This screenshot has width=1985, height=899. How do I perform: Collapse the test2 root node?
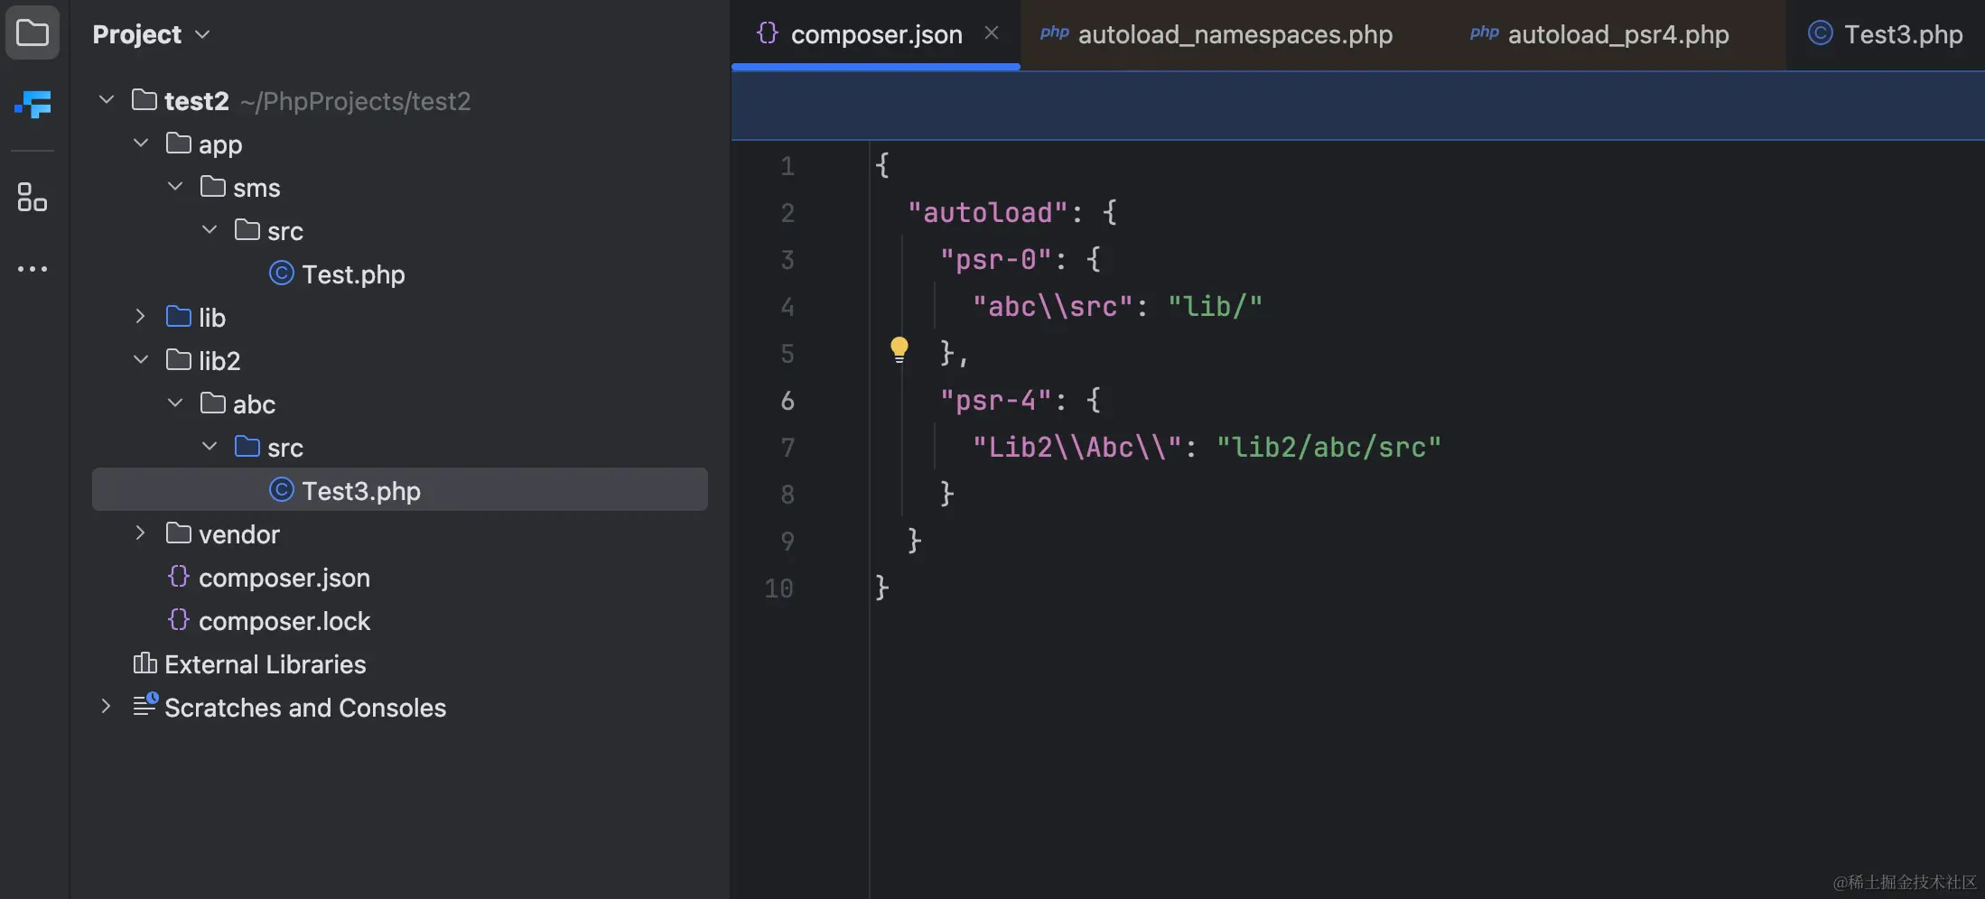click(105, 99)
